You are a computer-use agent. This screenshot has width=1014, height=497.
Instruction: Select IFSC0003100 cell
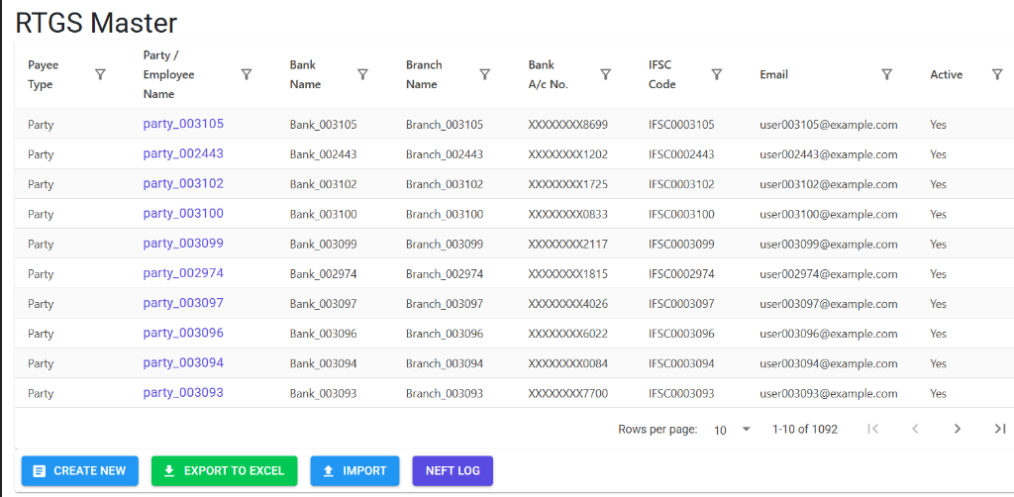(x=681, y=214)
